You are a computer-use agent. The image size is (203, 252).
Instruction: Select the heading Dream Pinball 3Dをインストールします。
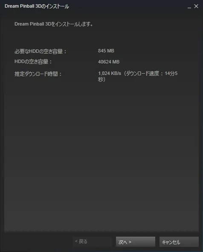(x=54, y=24)
